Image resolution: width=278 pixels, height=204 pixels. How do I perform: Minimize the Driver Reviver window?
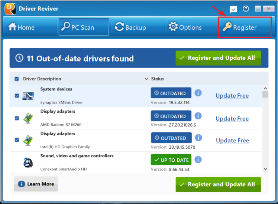point(258,9)
